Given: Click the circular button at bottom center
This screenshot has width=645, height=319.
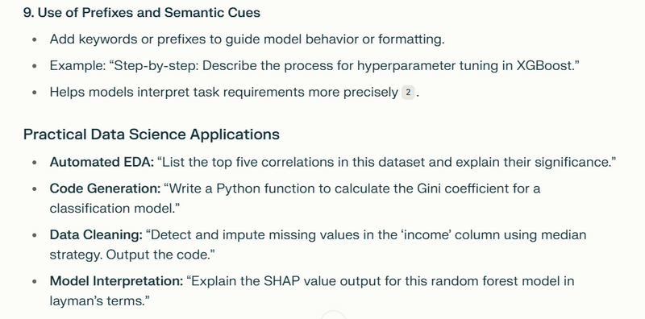Looking at the screenshot, I should pos(333,316).
